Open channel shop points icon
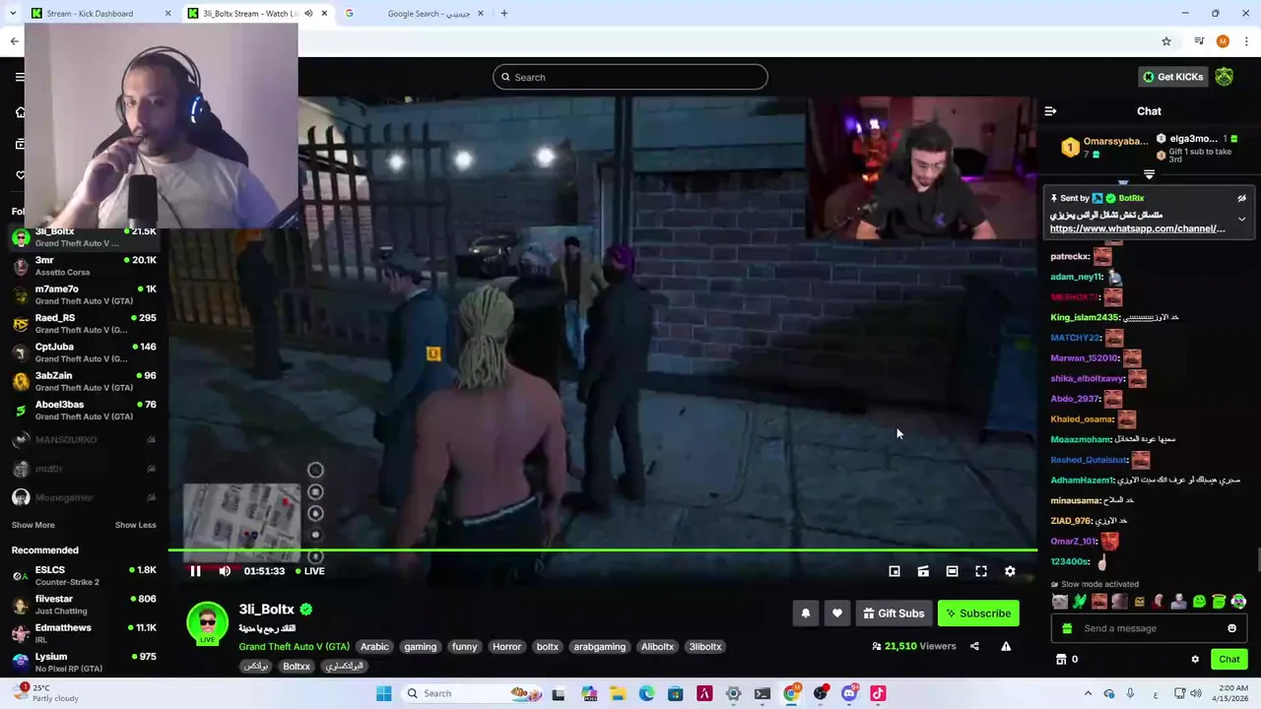The image size is (1261, 709). (x=1061, y=659)
